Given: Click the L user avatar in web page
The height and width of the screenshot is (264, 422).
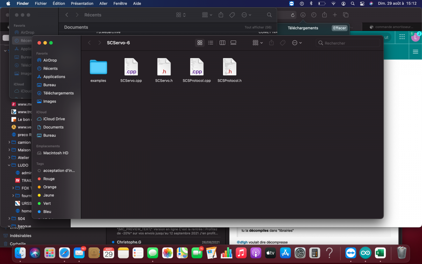Looking at the screenshot, I should (415, 37).
